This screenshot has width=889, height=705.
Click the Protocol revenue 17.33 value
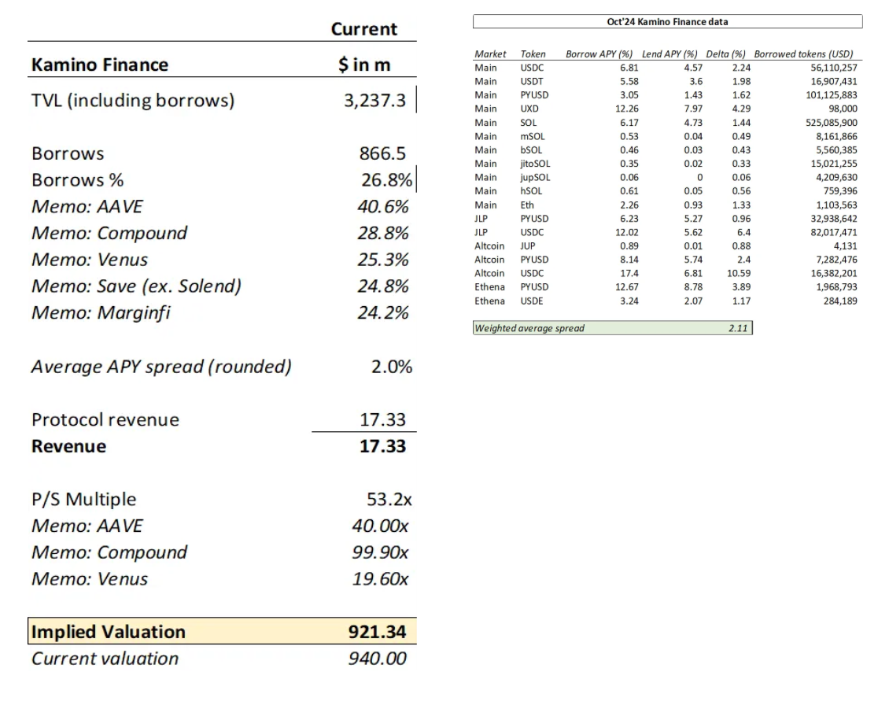pos(382,419)
